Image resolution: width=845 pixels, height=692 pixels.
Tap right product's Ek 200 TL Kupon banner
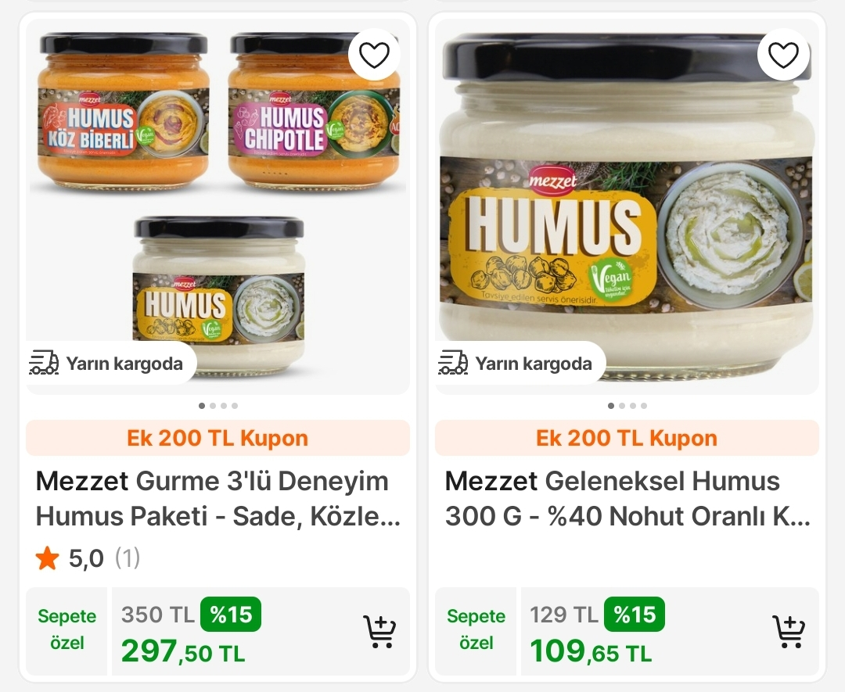627,438
